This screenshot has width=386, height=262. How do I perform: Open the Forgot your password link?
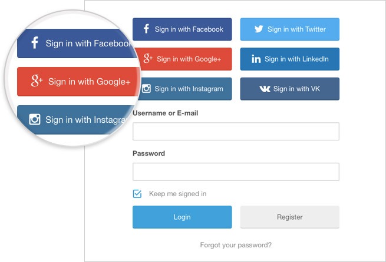point(236,245)
